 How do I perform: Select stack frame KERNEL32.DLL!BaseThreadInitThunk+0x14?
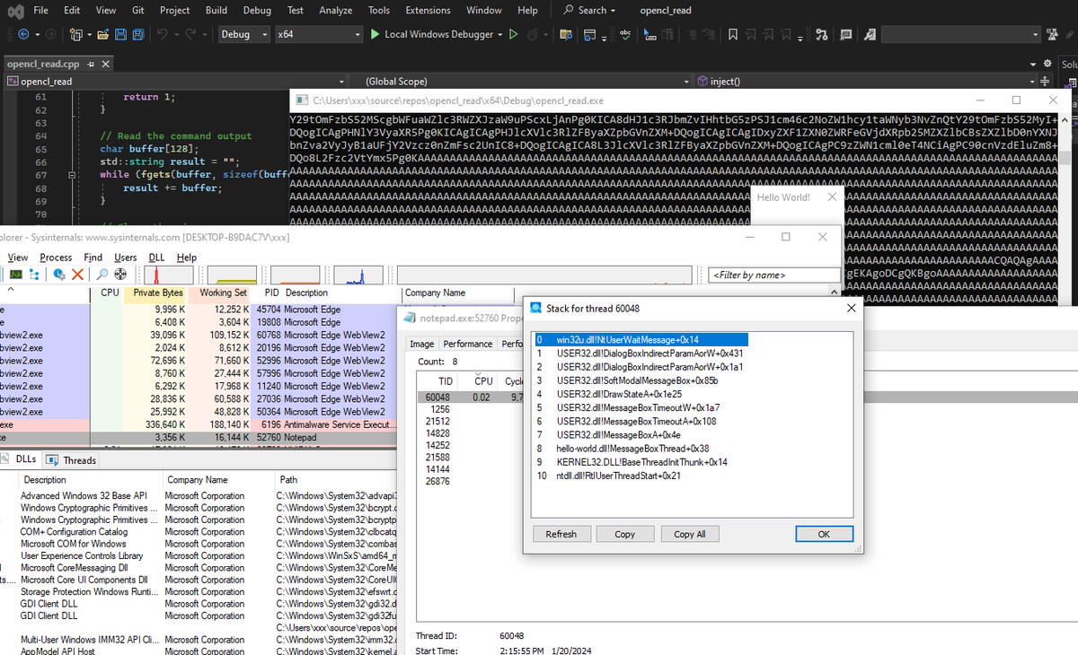[x=641, y=462]
